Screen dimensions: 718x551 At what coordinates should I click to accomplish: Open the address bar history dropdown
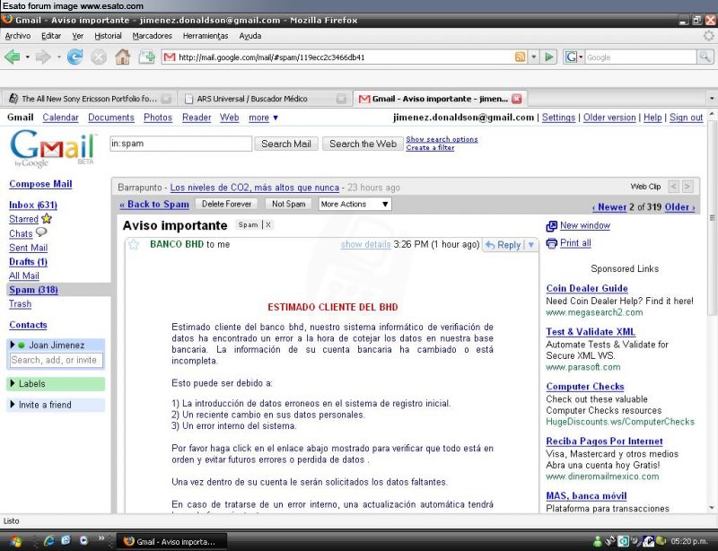pos(533,57)
